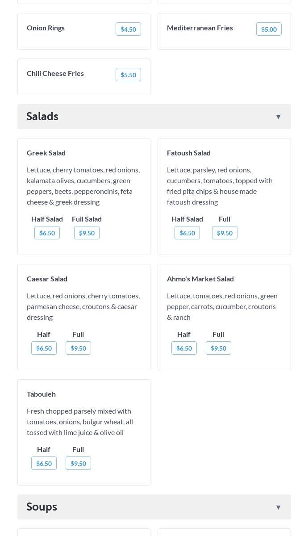Select Caesar Salad Full $9.50

pyautogui.click(x=78, y=348)
